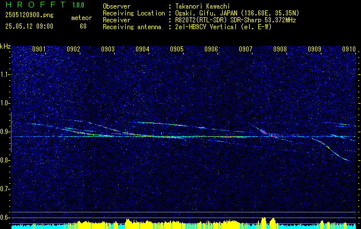Click the 0903 time marker
This screenshot has width=361, height=229.
tap(108, 49)
